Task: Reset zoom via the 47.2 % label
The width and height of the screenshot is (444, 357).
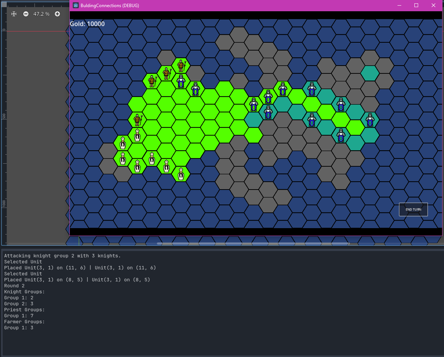Action: coord(41,14)
